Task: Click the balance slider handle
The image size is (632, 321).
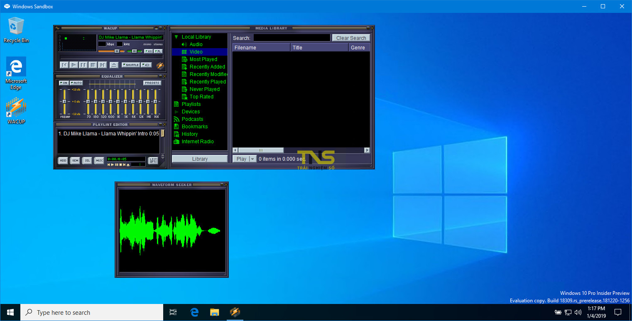Action: pyautogui.click(x=134, y=51)
